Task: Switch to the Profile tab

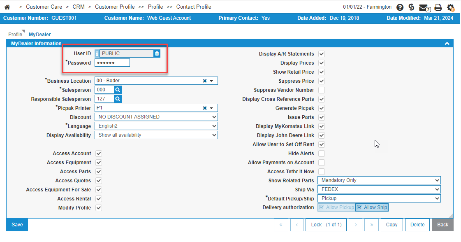Action: click(15, 35)
